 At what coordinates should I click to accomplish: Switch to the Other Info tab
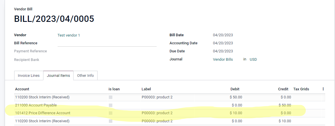(x=85, y=76)
